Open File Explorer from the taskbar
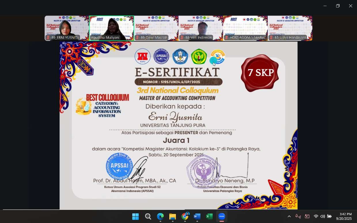The height and width of the screenshot is (223, 357). [x=172, y=216]
